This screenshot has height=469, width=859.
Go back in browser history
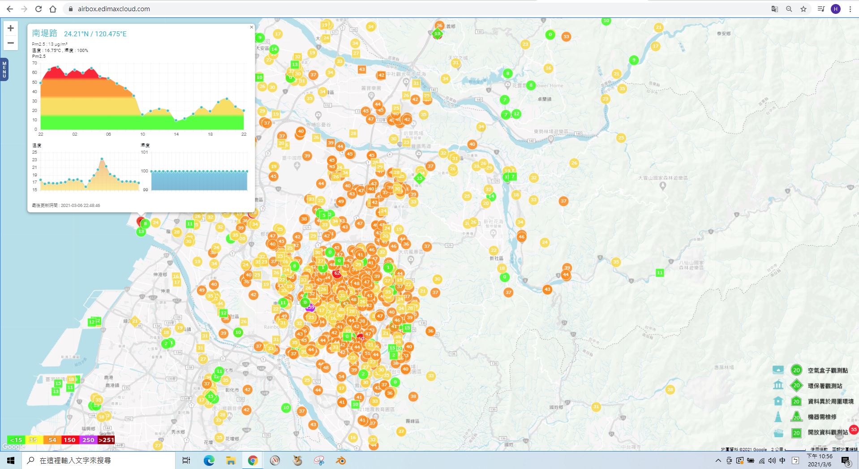coord(10,9)
